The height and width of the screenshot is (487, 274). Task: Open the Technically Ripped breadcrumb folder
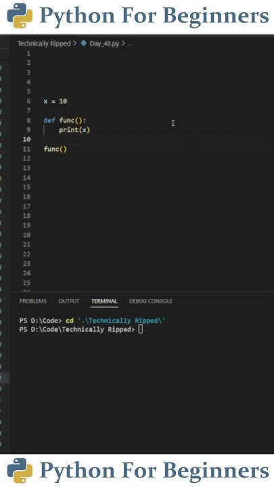point(44,43)
